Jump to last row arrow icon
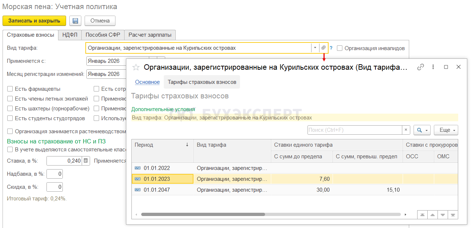 coord(453,215)
